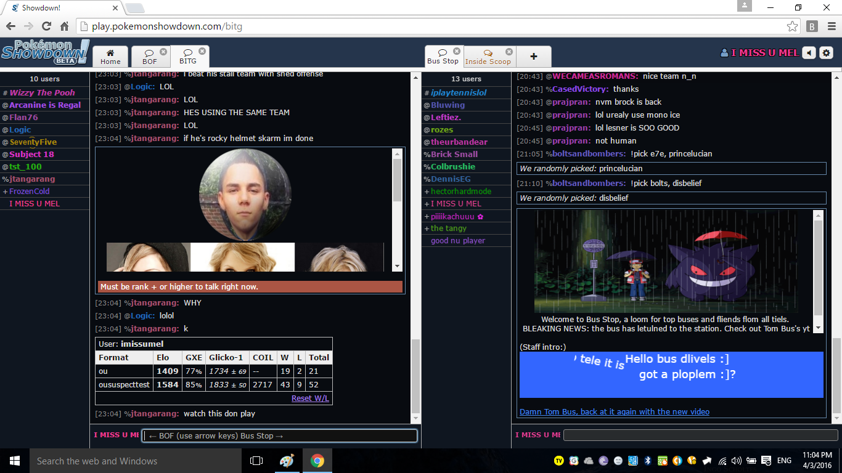
Task: Click the Pokémon Showdown logo
Action: click(45, 52)
